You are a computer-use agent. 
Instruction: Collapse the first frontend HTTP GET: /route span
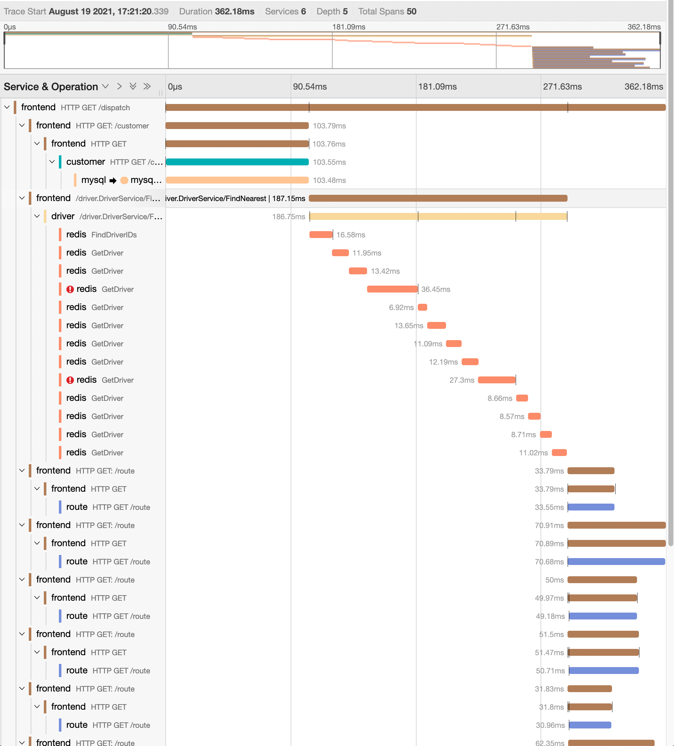pyautogui.click(x=22, y=470)
